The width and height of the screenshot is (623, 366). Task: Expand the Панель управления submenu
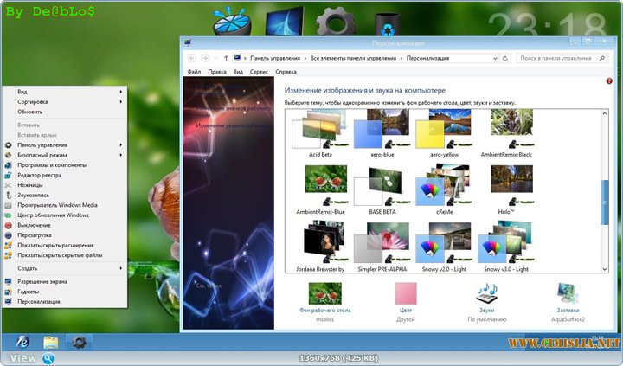[x=42, y=144]
